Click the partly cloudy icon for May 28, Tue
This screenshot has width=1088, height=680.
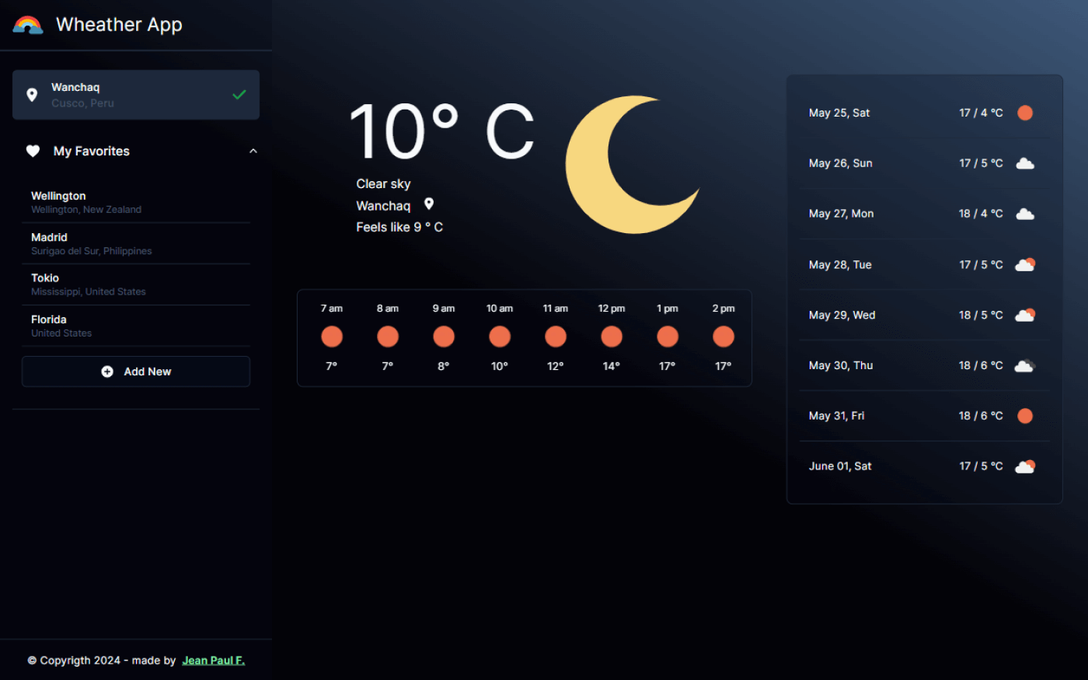tap(1024, 264)
